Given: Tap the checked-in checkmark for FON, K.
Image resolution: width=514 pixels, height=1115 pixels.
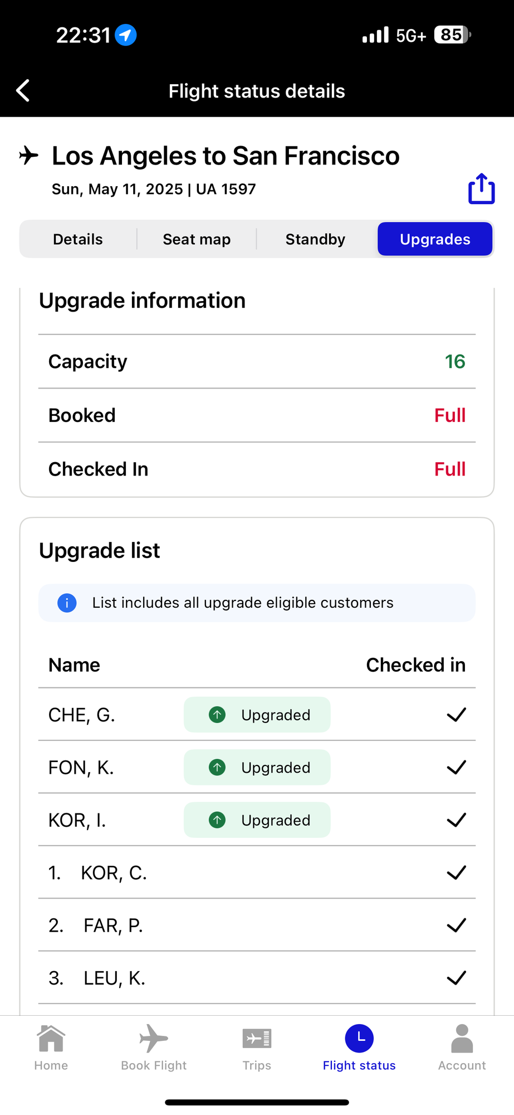Looking at the screenshot, I should point(456,768).
